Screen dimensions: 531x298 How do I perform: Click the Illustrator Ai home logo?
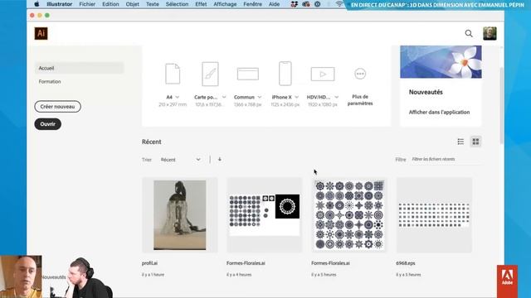point(41,33)
